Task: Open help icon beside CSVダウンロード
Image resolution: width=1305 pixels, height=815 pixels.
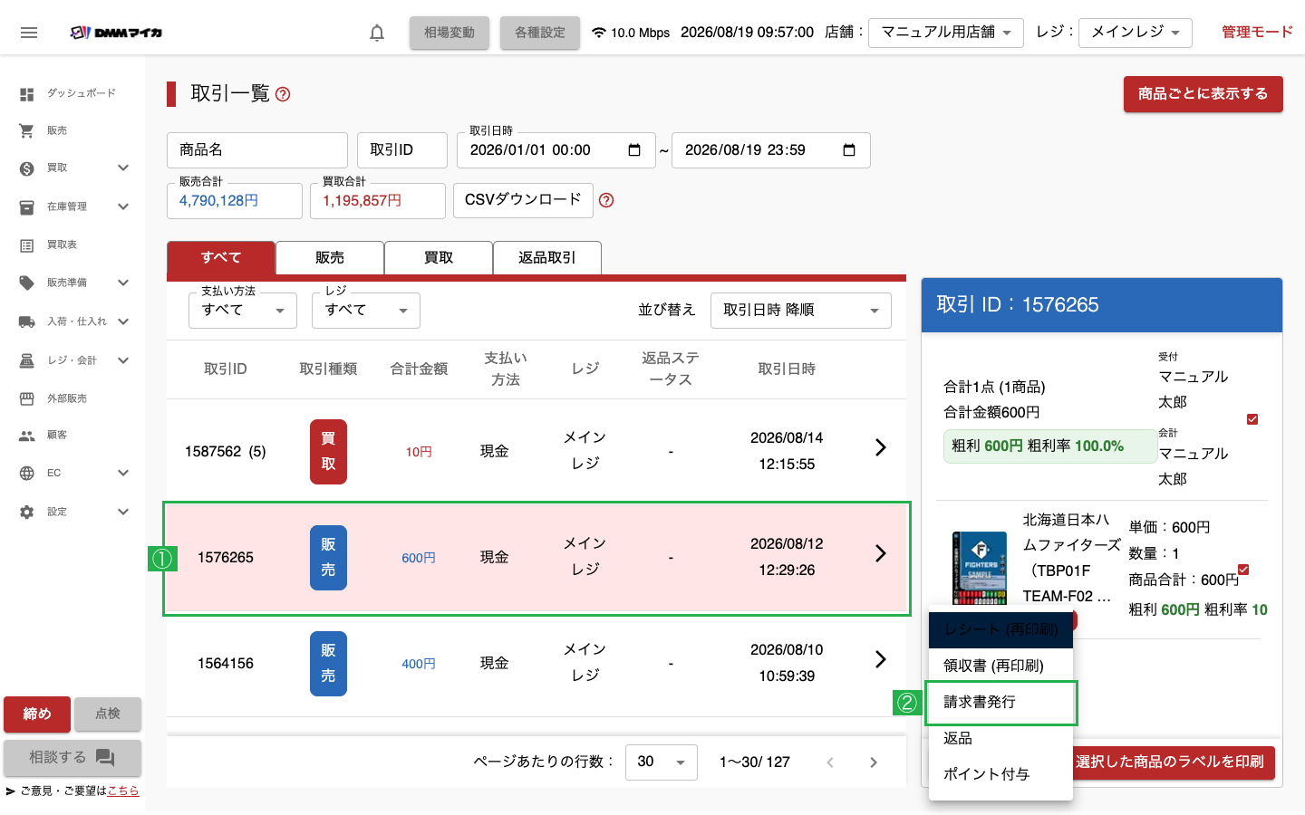Action: click(606, 200)
